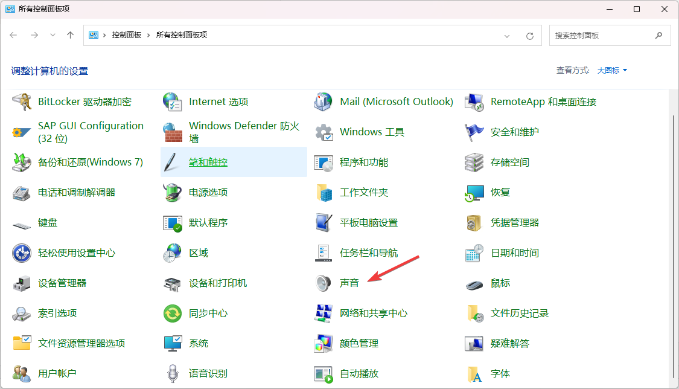Image resolution: width=679 pixels, height=389 pixels.
Task: Click the Windows Defender 防火墙 brick wall icon
Action: pos(173,132)
